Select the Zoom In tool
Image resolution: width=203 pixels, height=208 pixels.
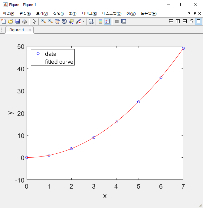point(43,21)
